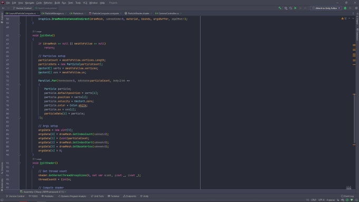Open Endpoints tool window
Image resolution: width=359 pixels, height=202 pixels.
[129, 196]
